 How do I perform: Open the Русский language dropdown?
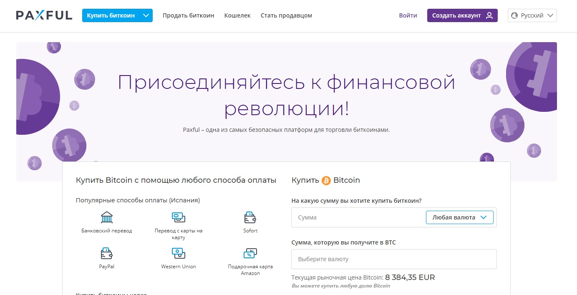[532, 15]
